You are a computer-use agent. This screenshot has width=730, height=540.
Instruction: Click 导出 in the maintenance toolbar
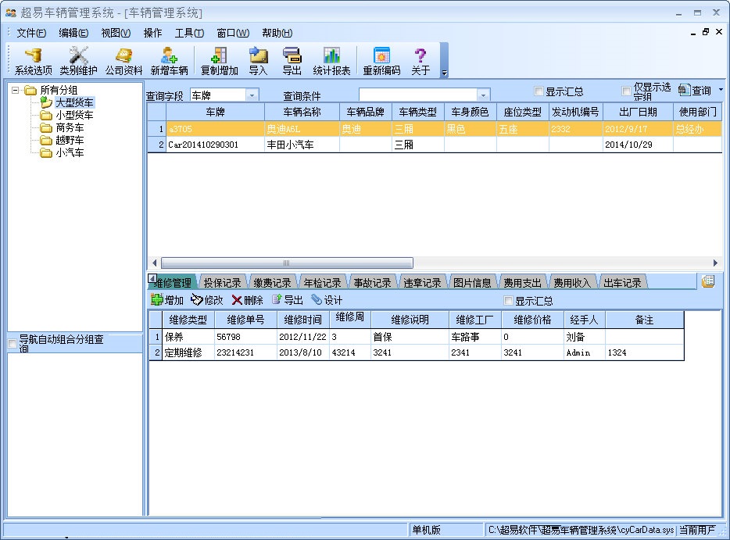tap(288, 300)
